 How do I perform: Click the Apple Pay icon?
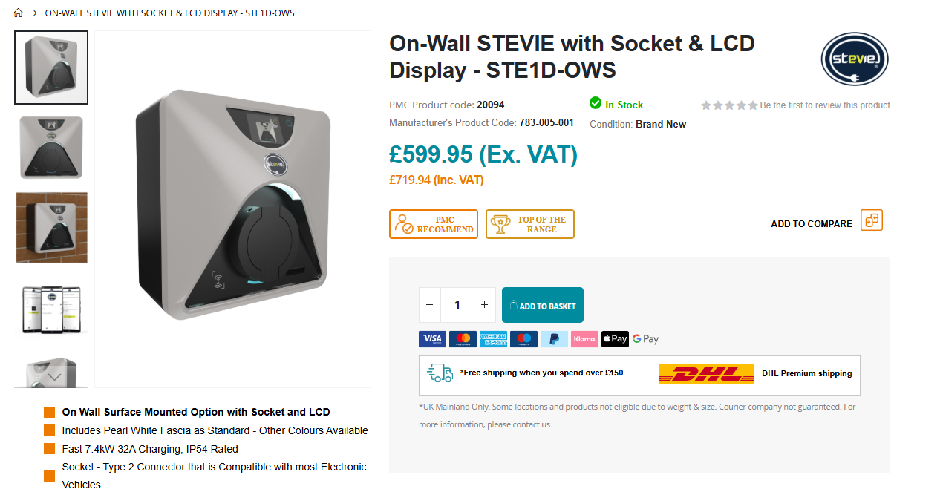[x=615, y=339]
